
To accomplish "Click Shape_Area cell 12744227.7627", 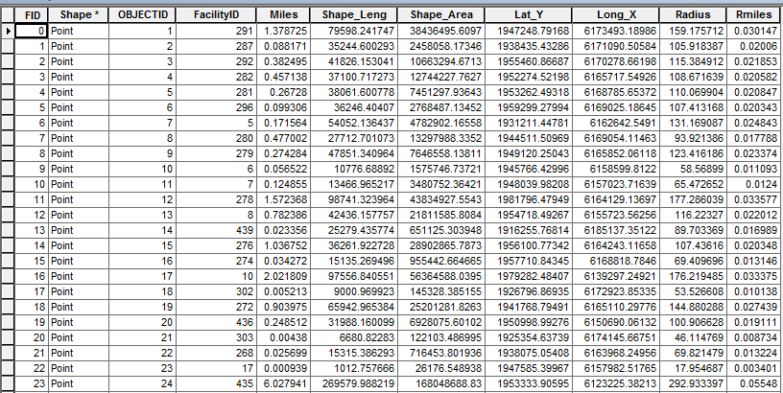I will pyautogui.click(x=440, y=77).
